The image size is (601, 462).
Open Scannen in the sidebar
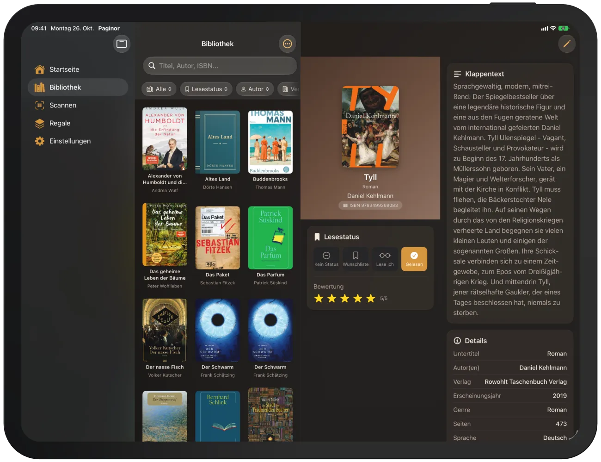[x=78, y=105]
